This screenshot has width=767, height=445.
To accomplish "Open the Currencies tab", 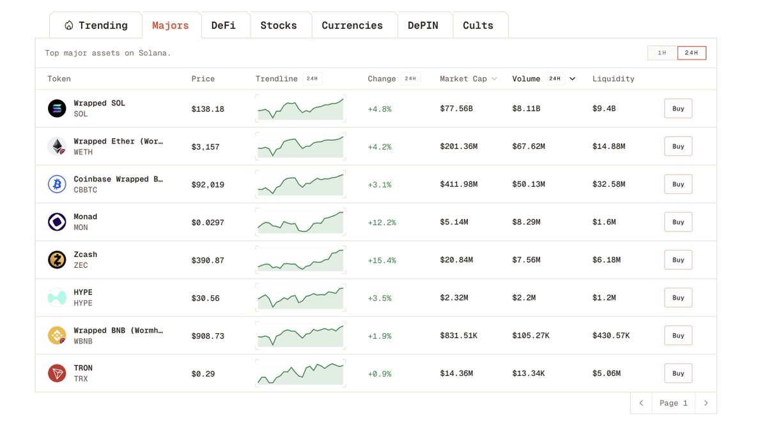I will (352, 26).
